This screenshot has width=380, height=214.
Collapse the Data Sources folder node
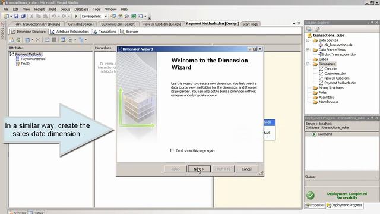(x=308, y=40)
